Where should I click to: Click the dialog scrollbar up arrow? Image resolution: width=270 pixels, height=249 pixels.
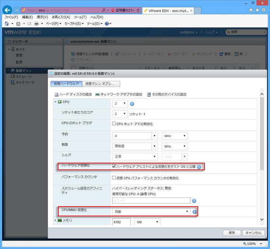262,94
